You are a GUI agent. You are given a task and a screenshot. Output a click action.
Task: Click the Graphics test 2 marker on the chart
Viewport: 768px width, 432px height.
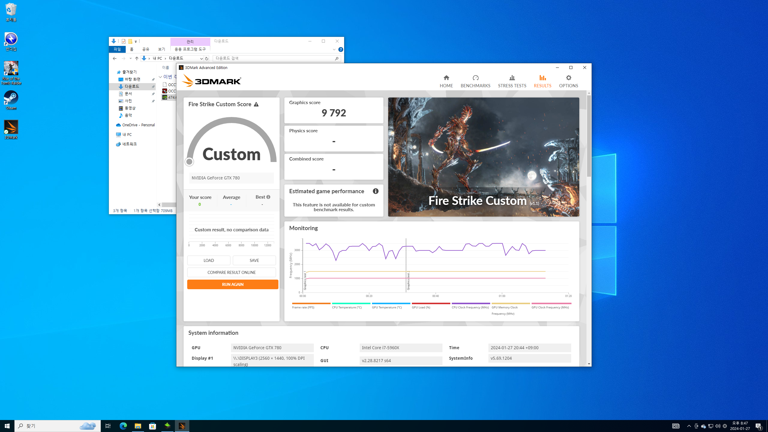click(x=408, y=280)
